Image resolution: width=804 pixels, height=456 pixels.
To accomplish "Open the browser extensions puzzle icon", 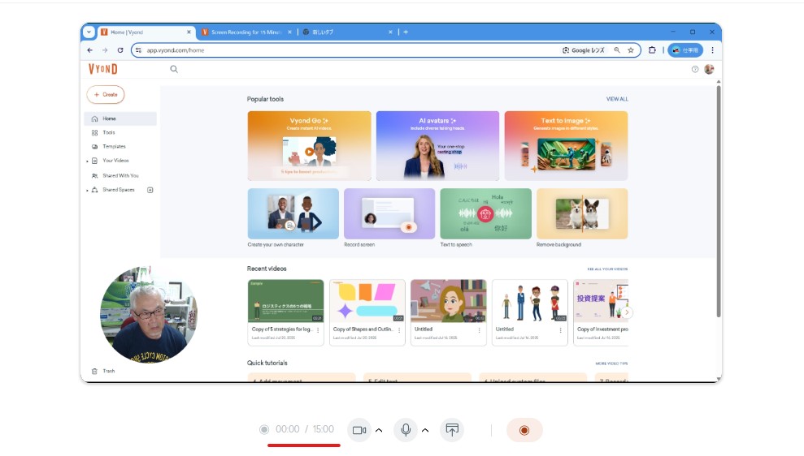I will click(x=652, y=50).
